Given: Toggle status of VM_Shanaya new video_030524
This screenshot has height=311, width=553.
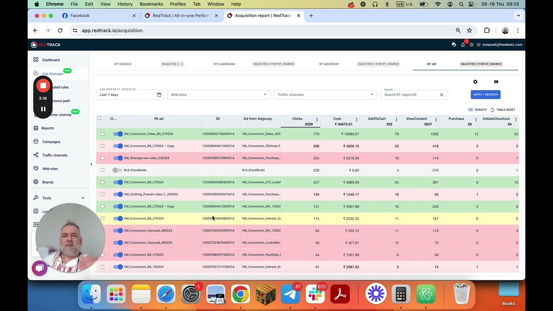Looking at the screenshot, I should tap(118, 158).
